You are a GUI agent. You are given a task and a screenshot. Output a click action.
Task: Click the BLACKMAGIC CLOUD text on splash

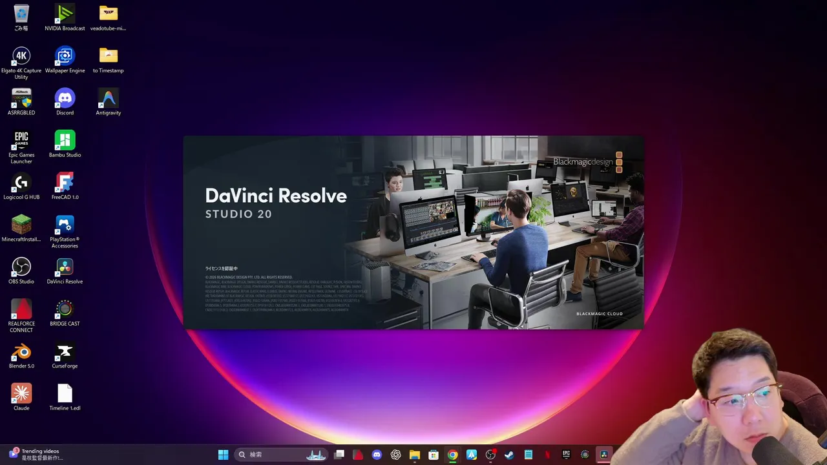pyautogui.click(x=600, y=314)
